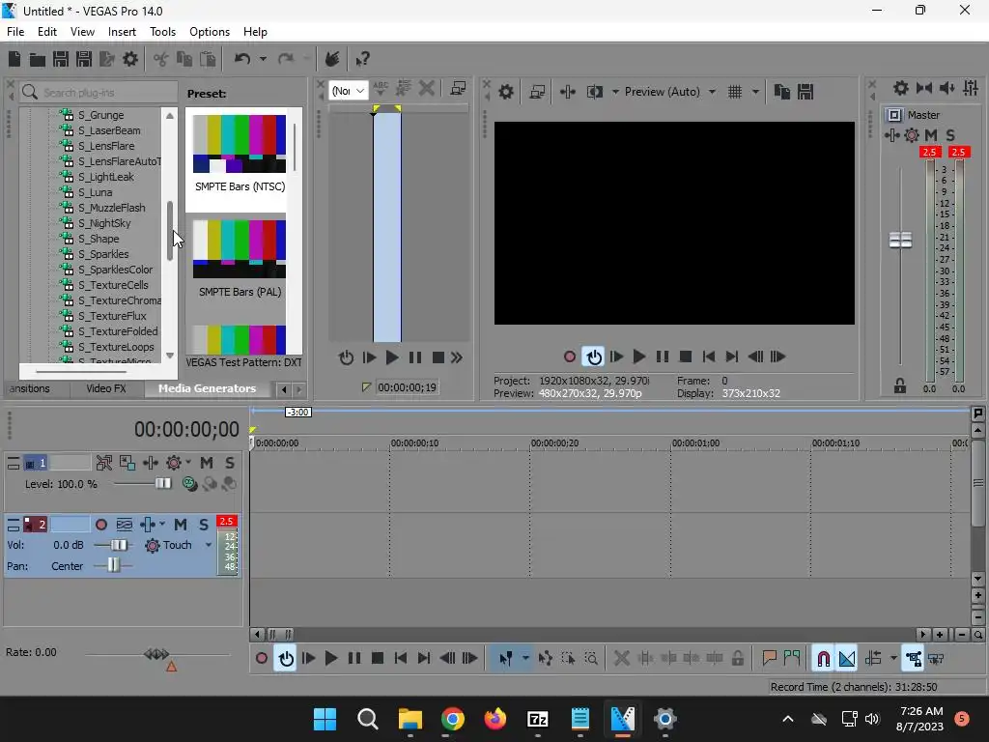
Task: Create a new project with toolbar icon
Action: [14, 59]
